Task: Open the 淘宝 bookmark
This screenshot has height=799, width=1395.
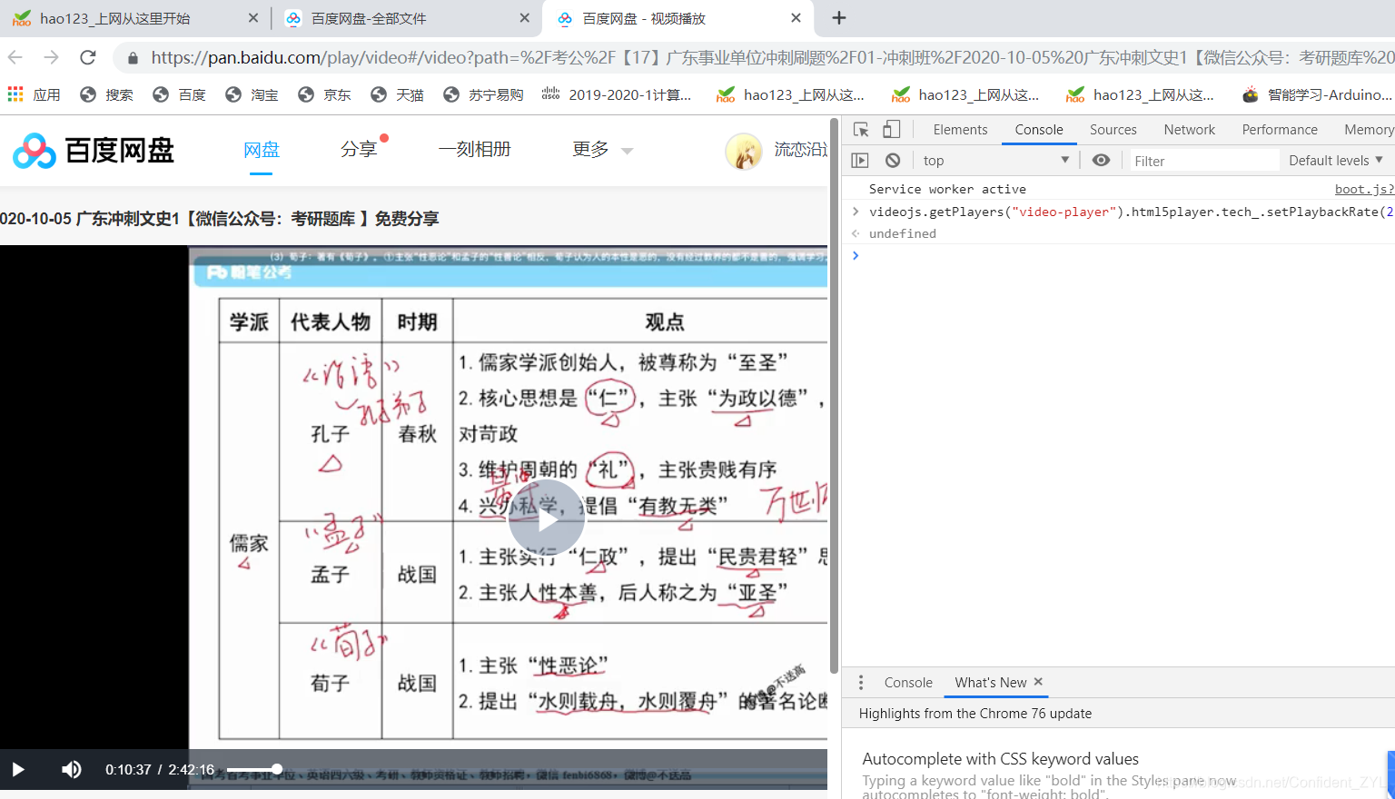Action: [252, 94]
